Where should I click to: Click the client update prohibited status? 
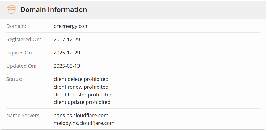tap(82, 102)
